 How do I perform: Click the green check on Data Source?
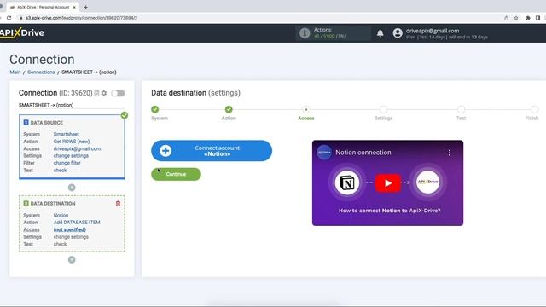tap(125, 115)
